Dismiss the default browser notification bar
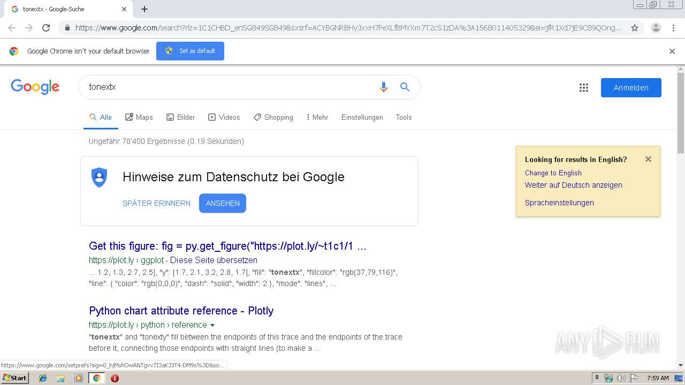Screen dimensions: 685x385 tap(672, 51)
